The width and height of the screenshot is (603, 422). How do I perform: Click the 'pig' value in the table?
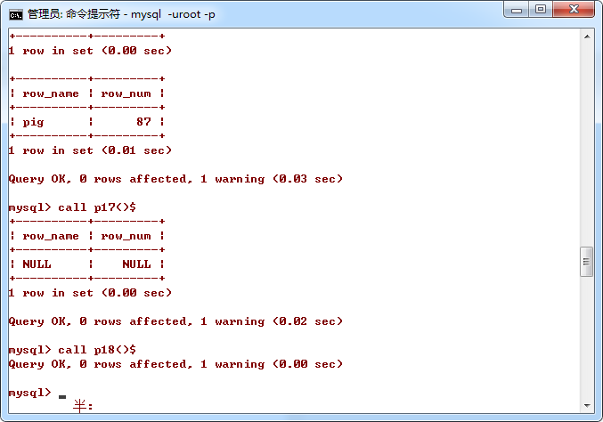pos(33,122)
